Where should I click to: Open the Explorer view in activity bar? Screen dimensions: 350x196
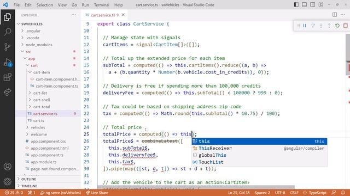click(7, 17)
